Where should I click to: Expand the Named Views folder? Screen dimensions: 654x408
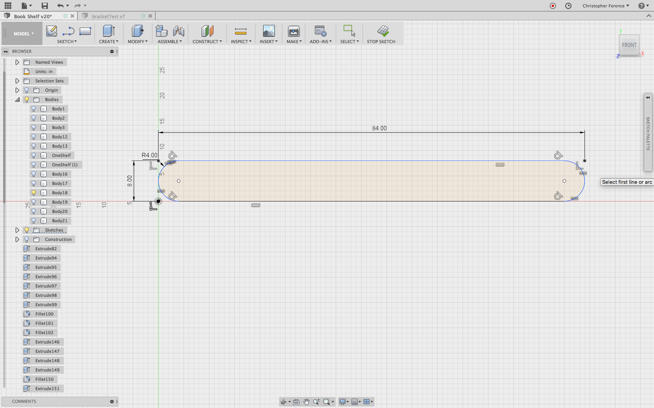pyautogui.click(x=17, y=62)
